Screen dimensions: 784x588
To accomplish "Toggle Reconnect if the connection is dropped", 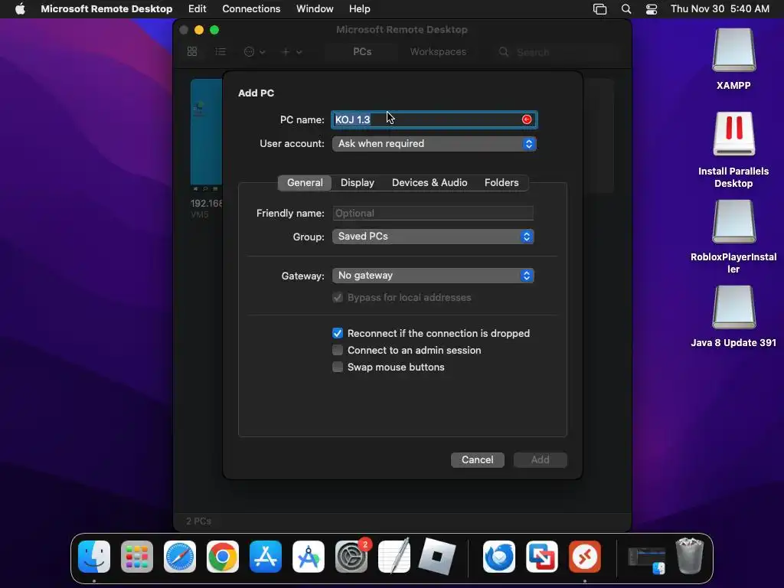I will click(338, 334).
